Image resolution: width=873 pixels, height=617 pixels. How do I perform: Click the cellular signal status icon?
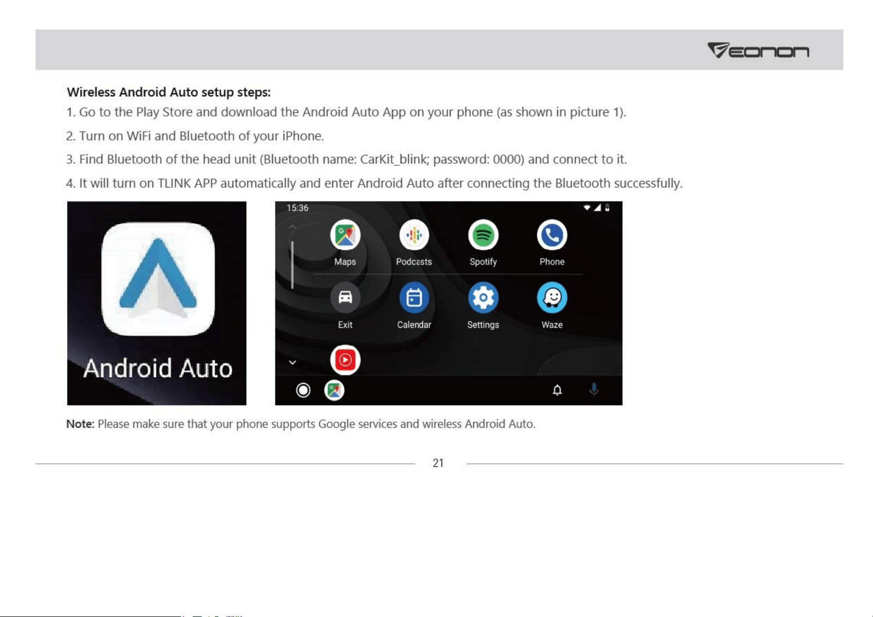pyautogui.click(x=597, y=208)
